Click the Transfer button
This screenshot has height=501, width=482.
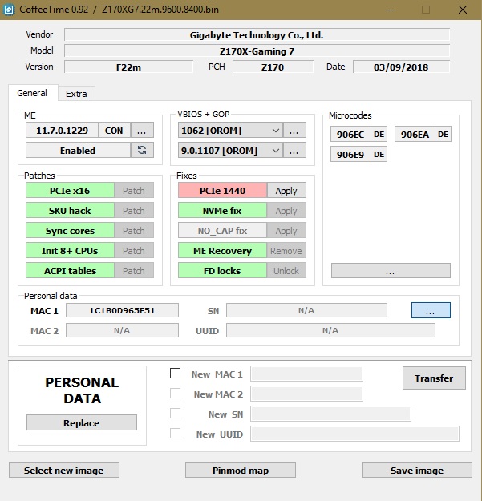[x=434, y=378]
